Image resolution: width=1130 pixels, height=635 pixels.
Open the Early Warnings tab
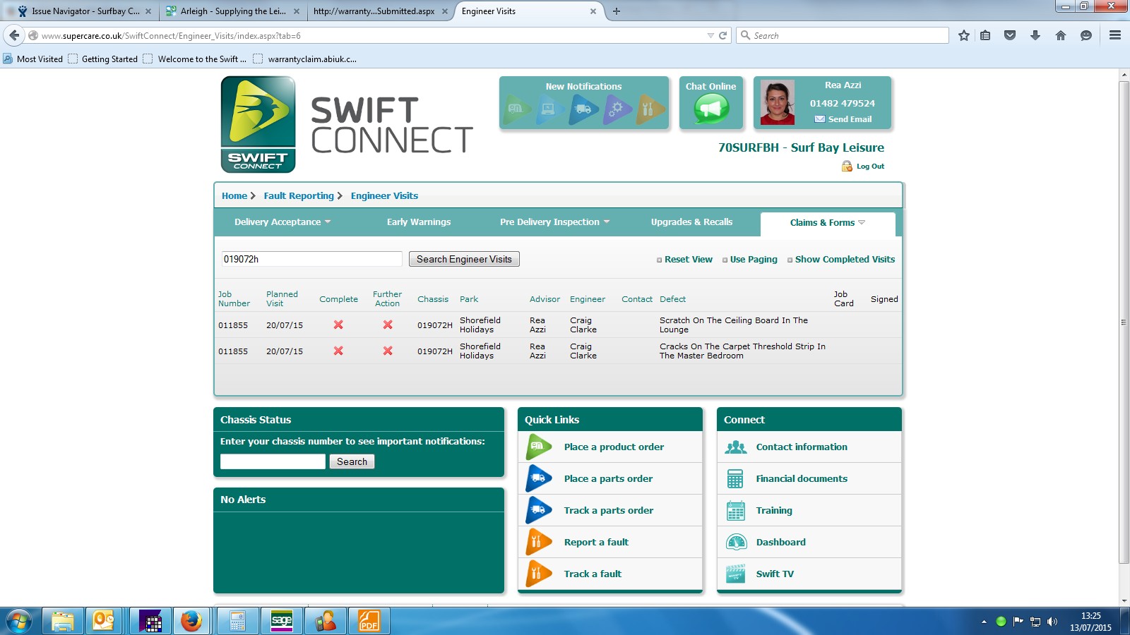[419, 222]
